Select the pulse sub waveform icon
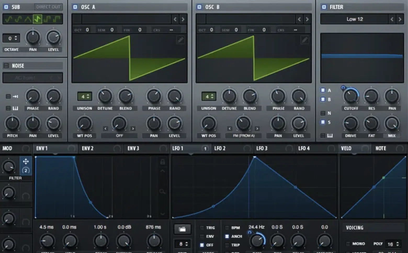The width and height of the screenshot is (408, 253). click(x=57, y=19)
